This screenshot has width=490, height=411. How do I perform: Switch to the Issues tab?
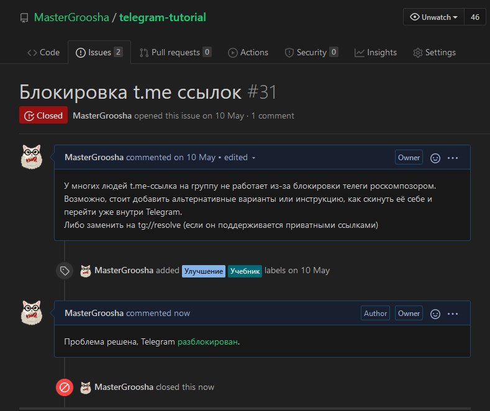99,53
